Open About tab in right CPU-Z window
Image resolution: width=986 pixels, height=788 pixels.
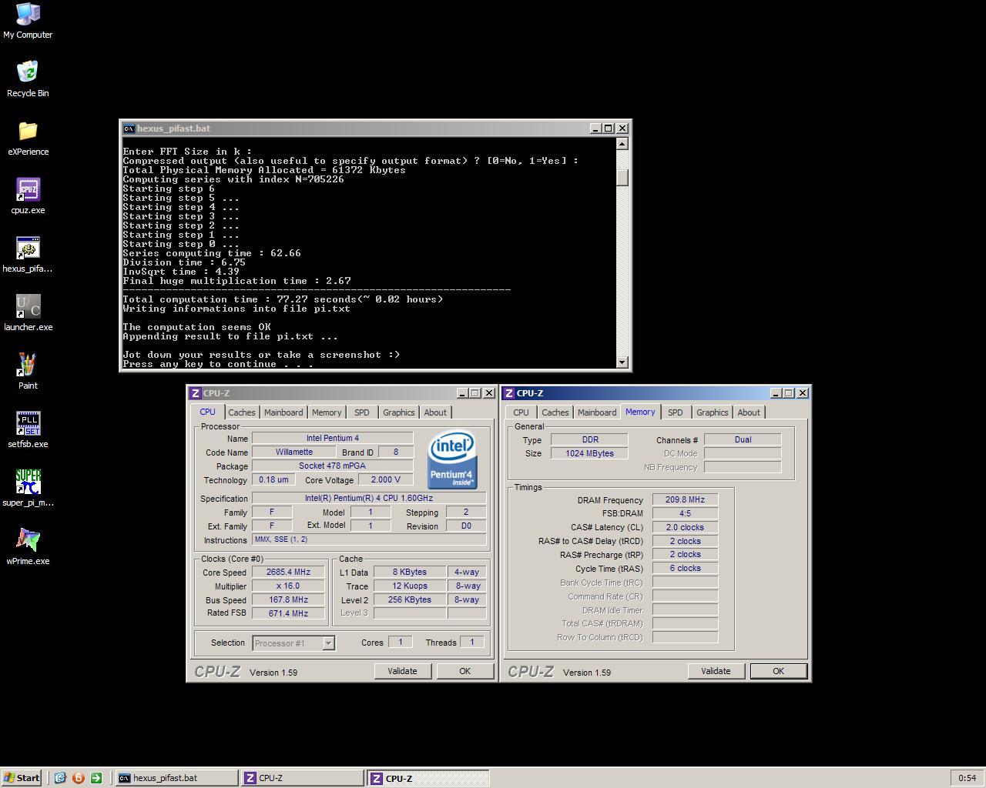749,412
